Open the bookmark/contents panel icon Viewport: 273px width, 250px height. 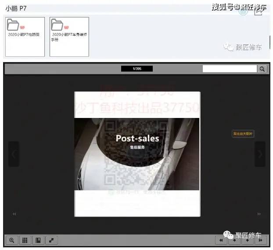(x=38, y=240)
